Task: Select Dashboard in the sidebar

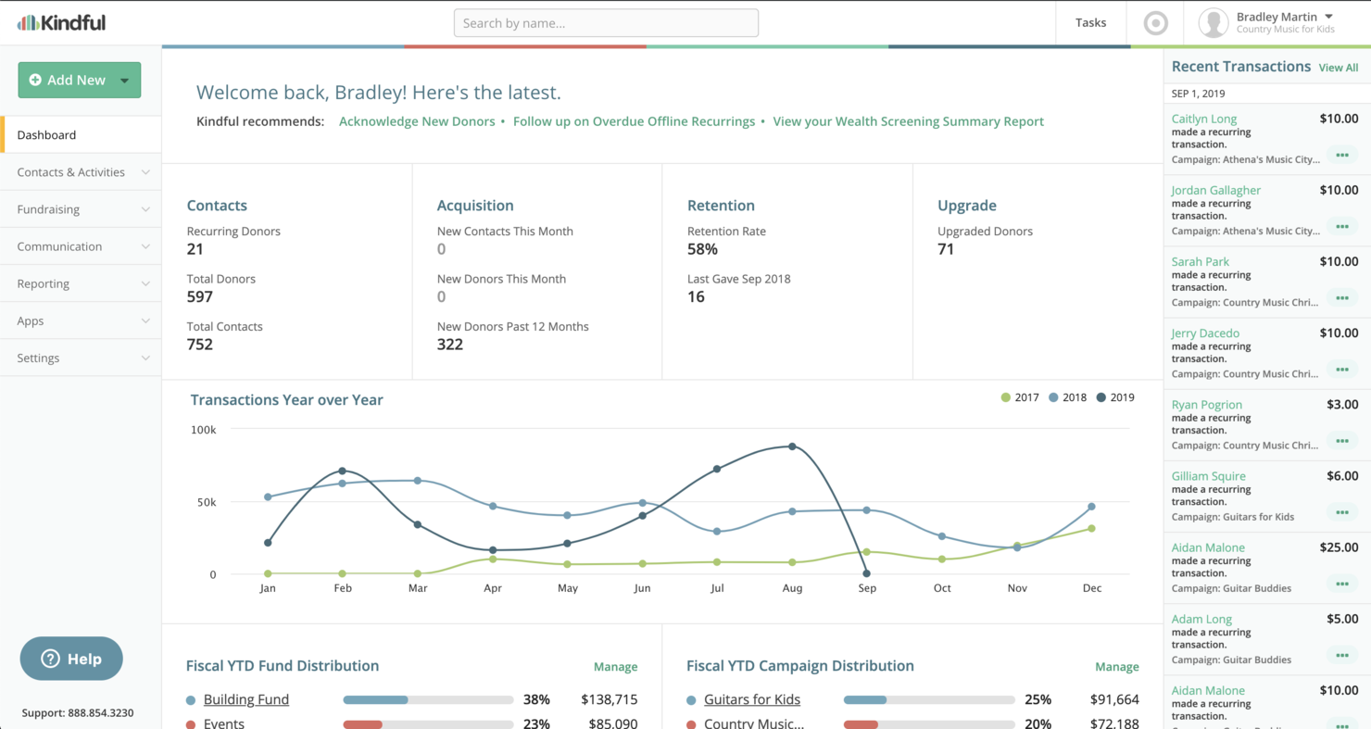Action: point(81,135)
